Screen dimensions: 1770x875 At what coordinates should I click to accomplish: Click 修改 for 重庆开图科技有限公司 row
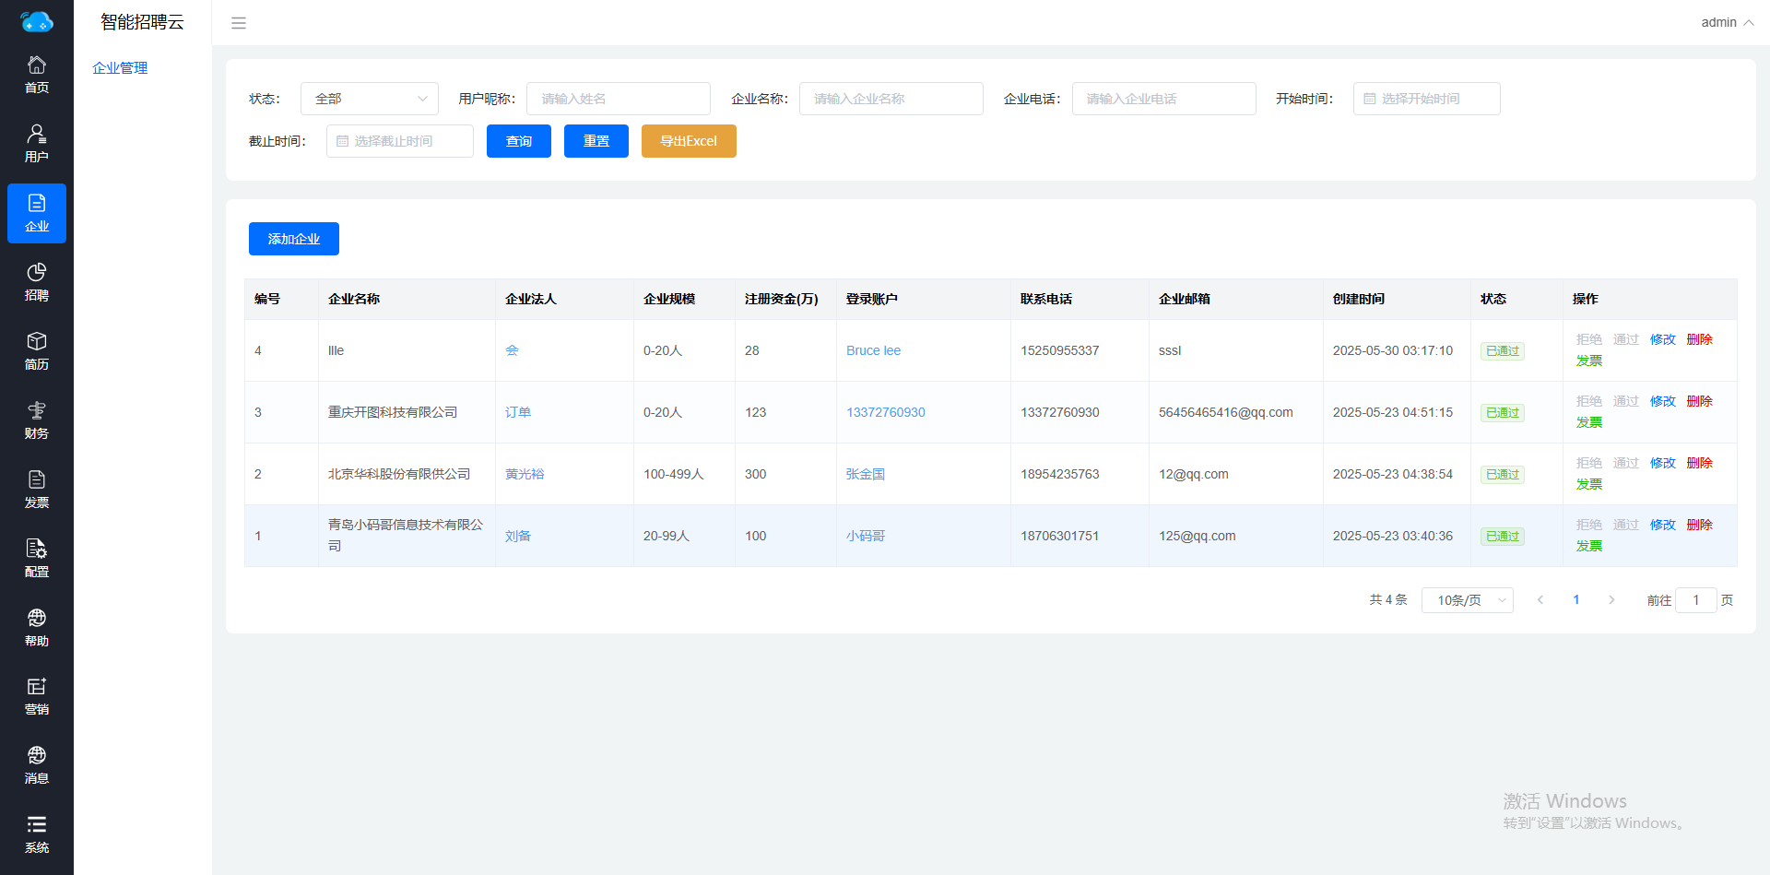click(1663, 401)
